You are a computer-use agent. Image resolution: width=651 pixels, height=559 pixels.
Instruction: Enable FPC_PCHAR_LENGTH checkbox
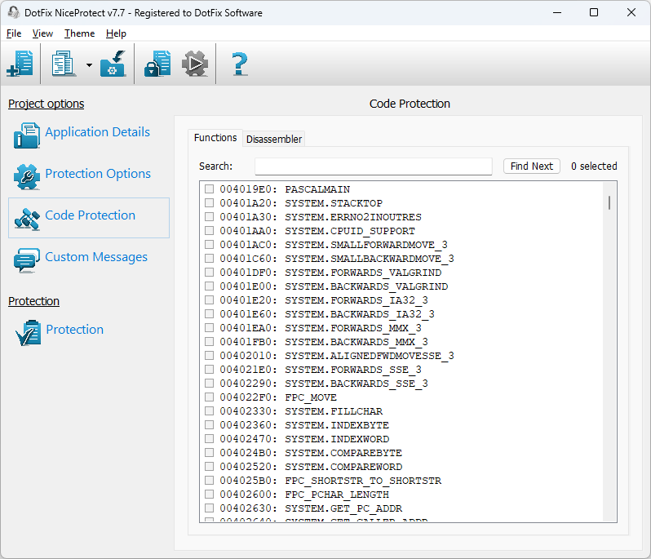click(209, 495)
